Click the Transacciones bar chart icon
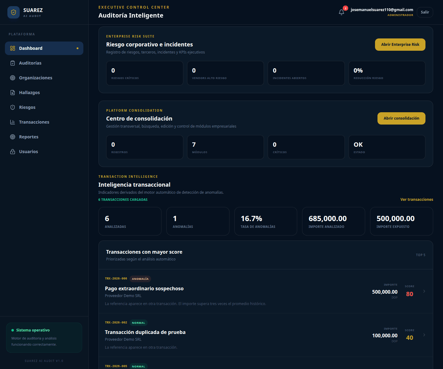Screen dimensions: 443x369 tap(13, 122)
